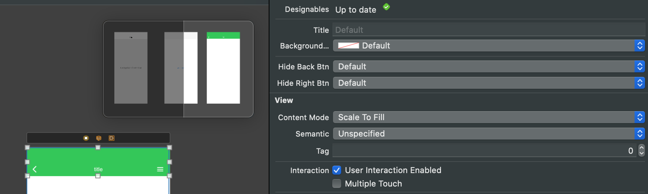Open the Hide Back Btn dropdown
This screenshot has height=194, width=648.
click(x=489, y=66)
